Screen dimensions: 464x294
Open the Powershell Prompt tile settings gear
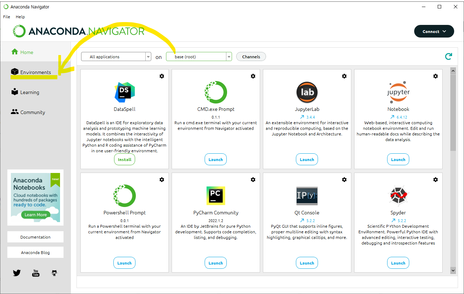coord(162,180)
